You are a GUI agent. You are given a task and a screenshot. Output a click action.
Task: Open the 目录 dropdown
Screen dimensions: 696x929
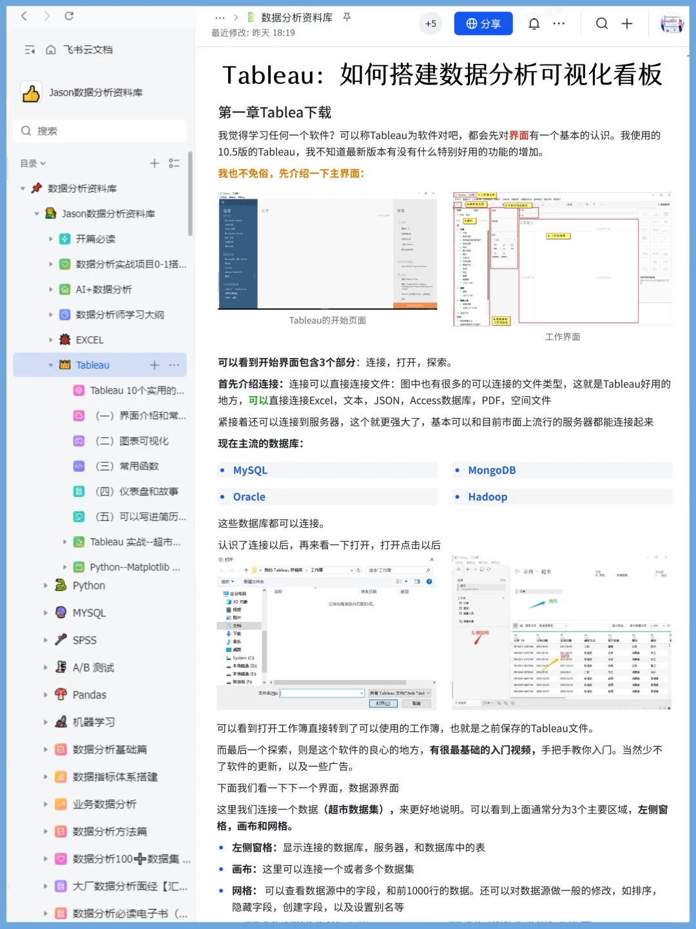33,163
